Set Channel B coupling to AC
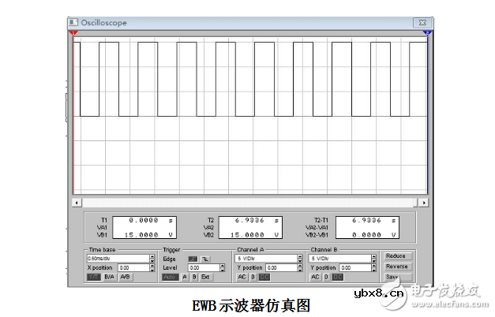This screenshot has height=317, width=495. tap(315, 277)
